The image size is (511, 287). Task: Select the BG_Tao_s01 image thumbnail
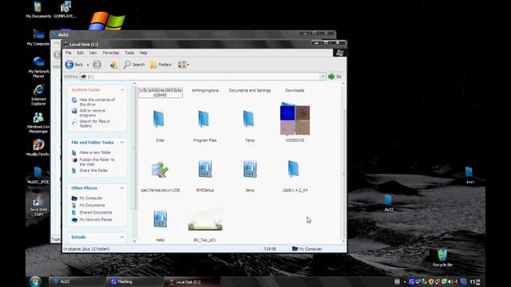[205, 218]
